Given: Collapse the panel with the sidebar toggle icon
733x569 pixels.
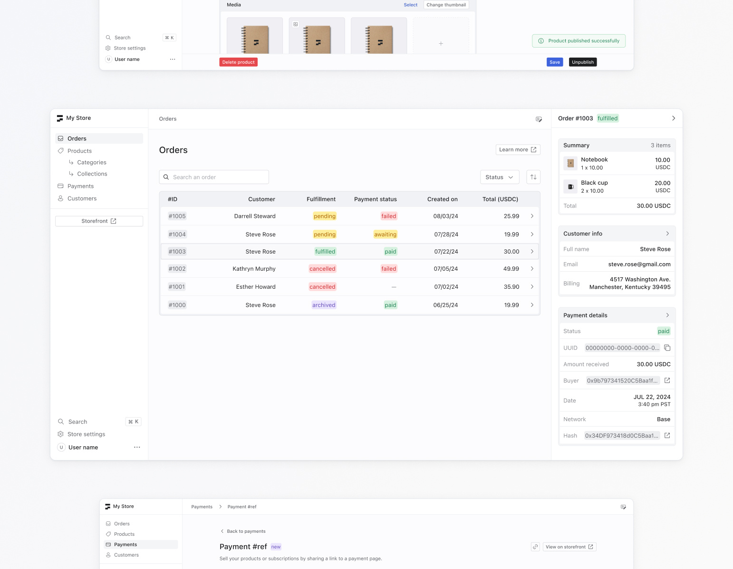Looking at the screenshot, I should 539,119.
